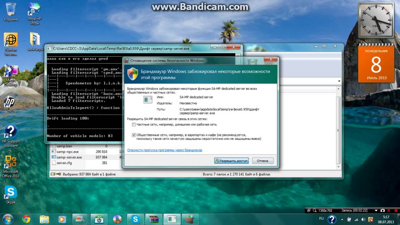Screen dimensions: 400x225
Task: Open the Мои HP Игры desktop icon
Action: [x=34, y=14]
